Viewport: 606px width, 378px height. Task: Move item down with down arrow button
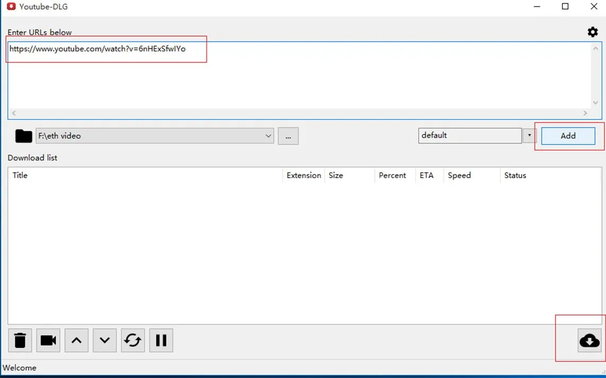click(105, 340)
